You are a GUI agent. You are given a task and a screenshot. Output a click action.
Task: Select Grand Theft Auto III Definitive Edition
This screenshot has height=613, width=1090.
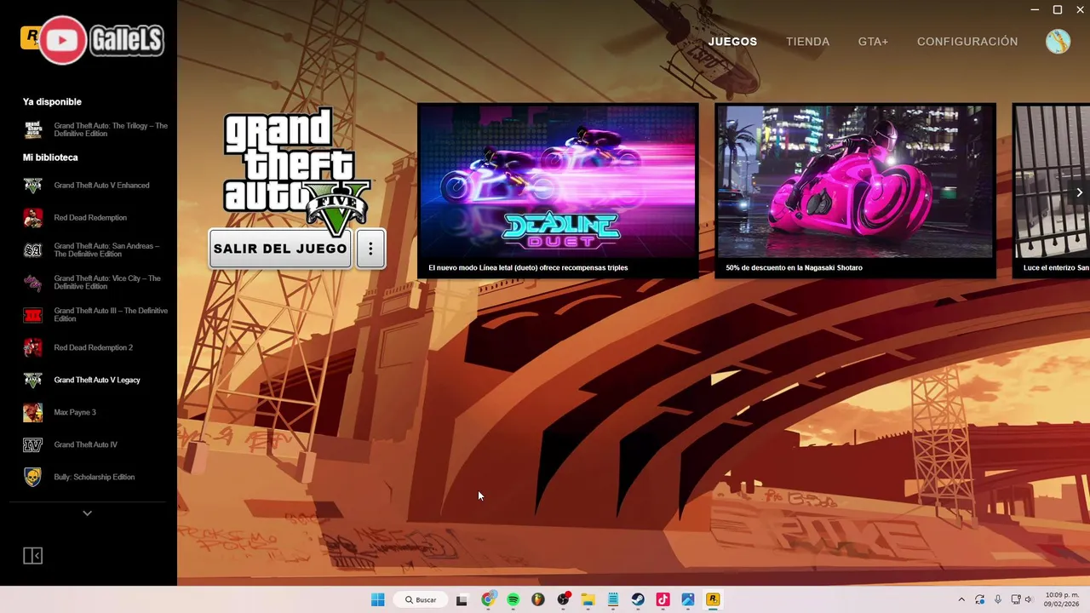tap(95, 315)
